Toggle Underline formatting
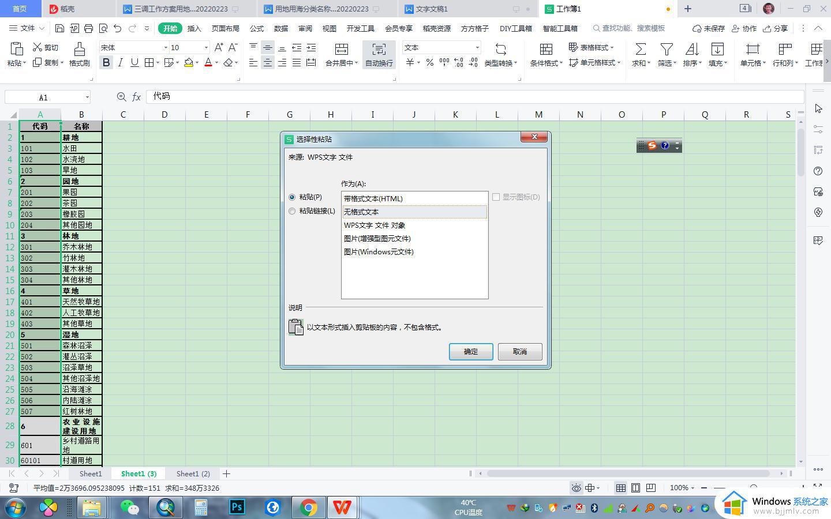Viewport: 831px width, 519px height. coord(134,62)
